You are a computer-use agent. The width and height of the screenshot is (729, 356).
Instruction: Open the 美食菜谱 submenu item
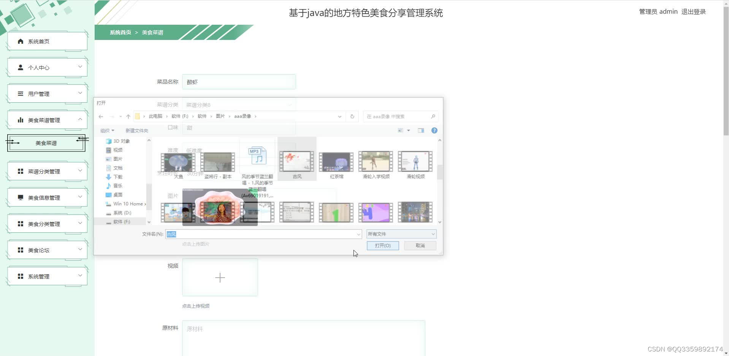46,143
